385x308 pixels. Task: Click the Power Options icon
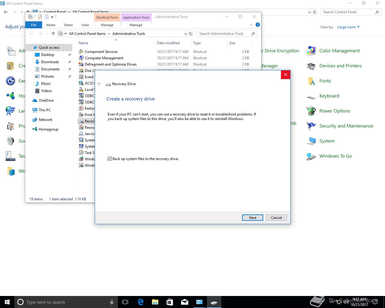coord(311,111)
